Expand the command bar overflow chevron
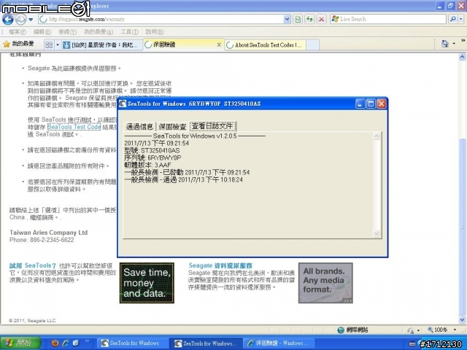 (x=463, y=40)
